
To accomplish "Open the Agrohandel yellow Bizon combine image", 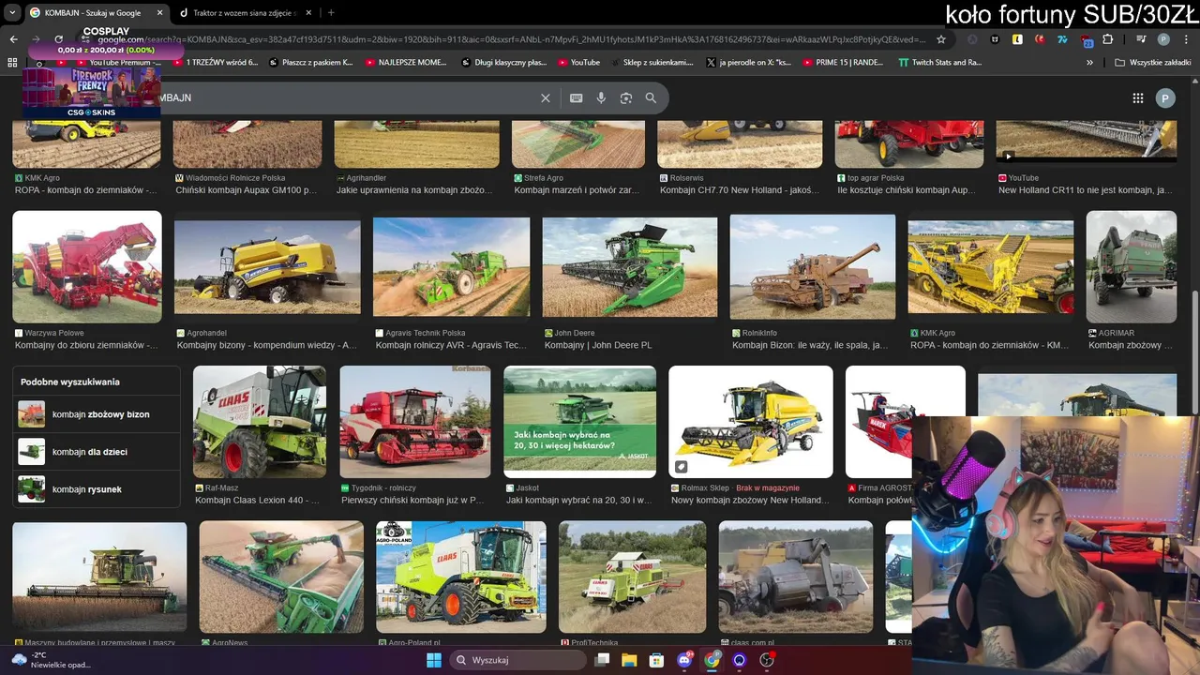I will 267,267.
